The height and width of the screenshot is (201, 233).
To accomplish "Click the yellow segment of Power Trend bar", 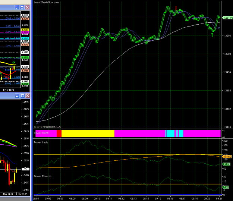I will click(88, 134).
